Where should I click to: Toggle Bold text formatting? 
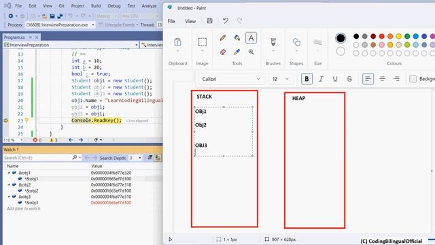coord(307,79)
